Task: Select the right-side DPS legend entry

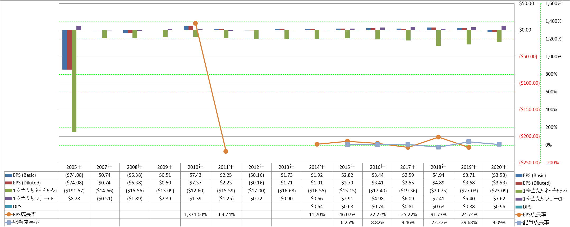Action: point(523,207)
